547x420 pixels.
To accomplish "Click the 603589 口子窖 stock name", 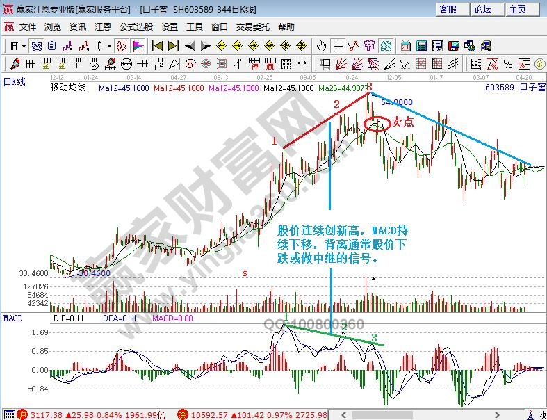I will coord(515,88).
